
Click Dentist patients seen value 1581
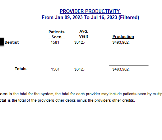(x=55, y=42)
